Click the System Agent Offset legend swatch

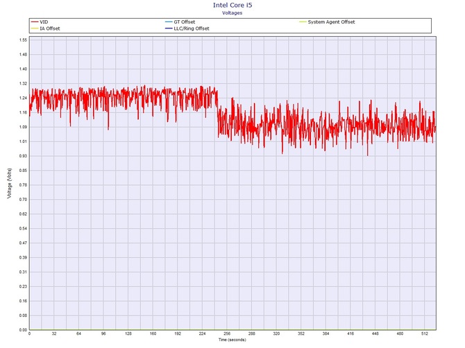click(303, 22)
